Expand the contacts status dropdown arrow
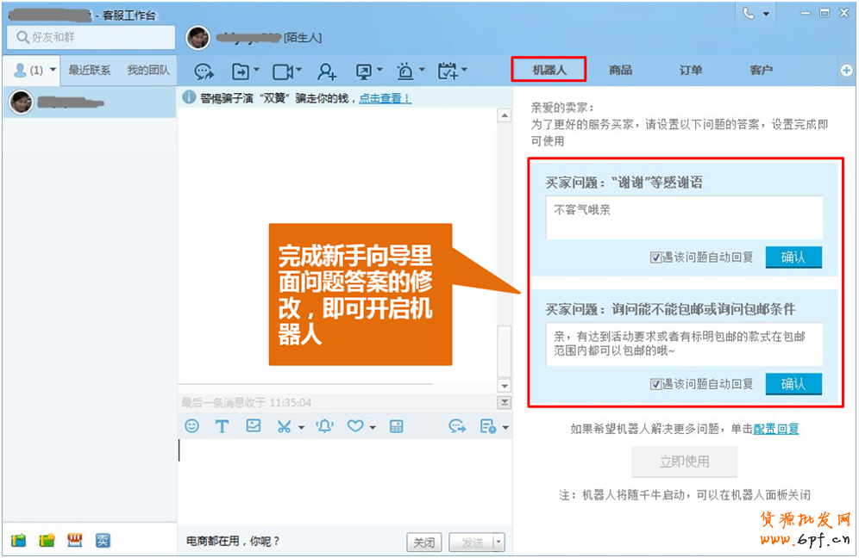 coord(53,70)
